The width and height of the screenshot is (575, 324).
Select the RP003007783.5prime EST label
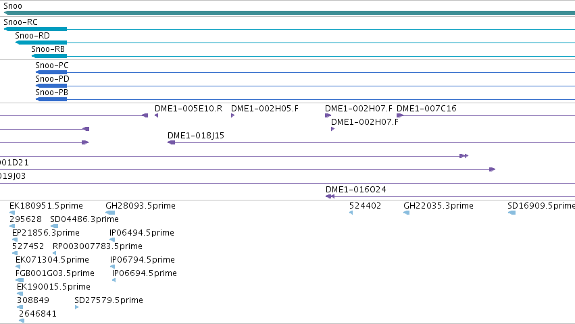(97, 246)
